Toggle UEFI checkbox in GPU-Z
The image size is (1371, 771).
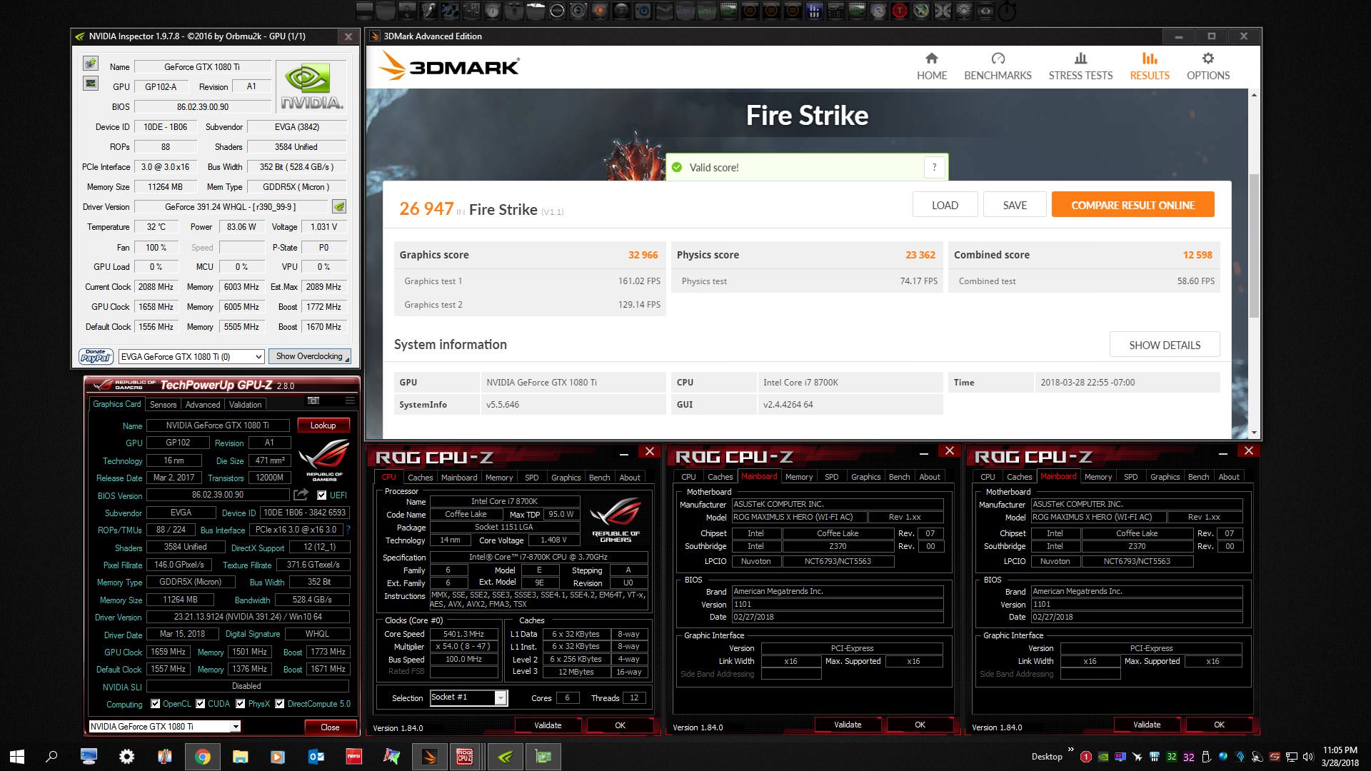pos(321,495)
